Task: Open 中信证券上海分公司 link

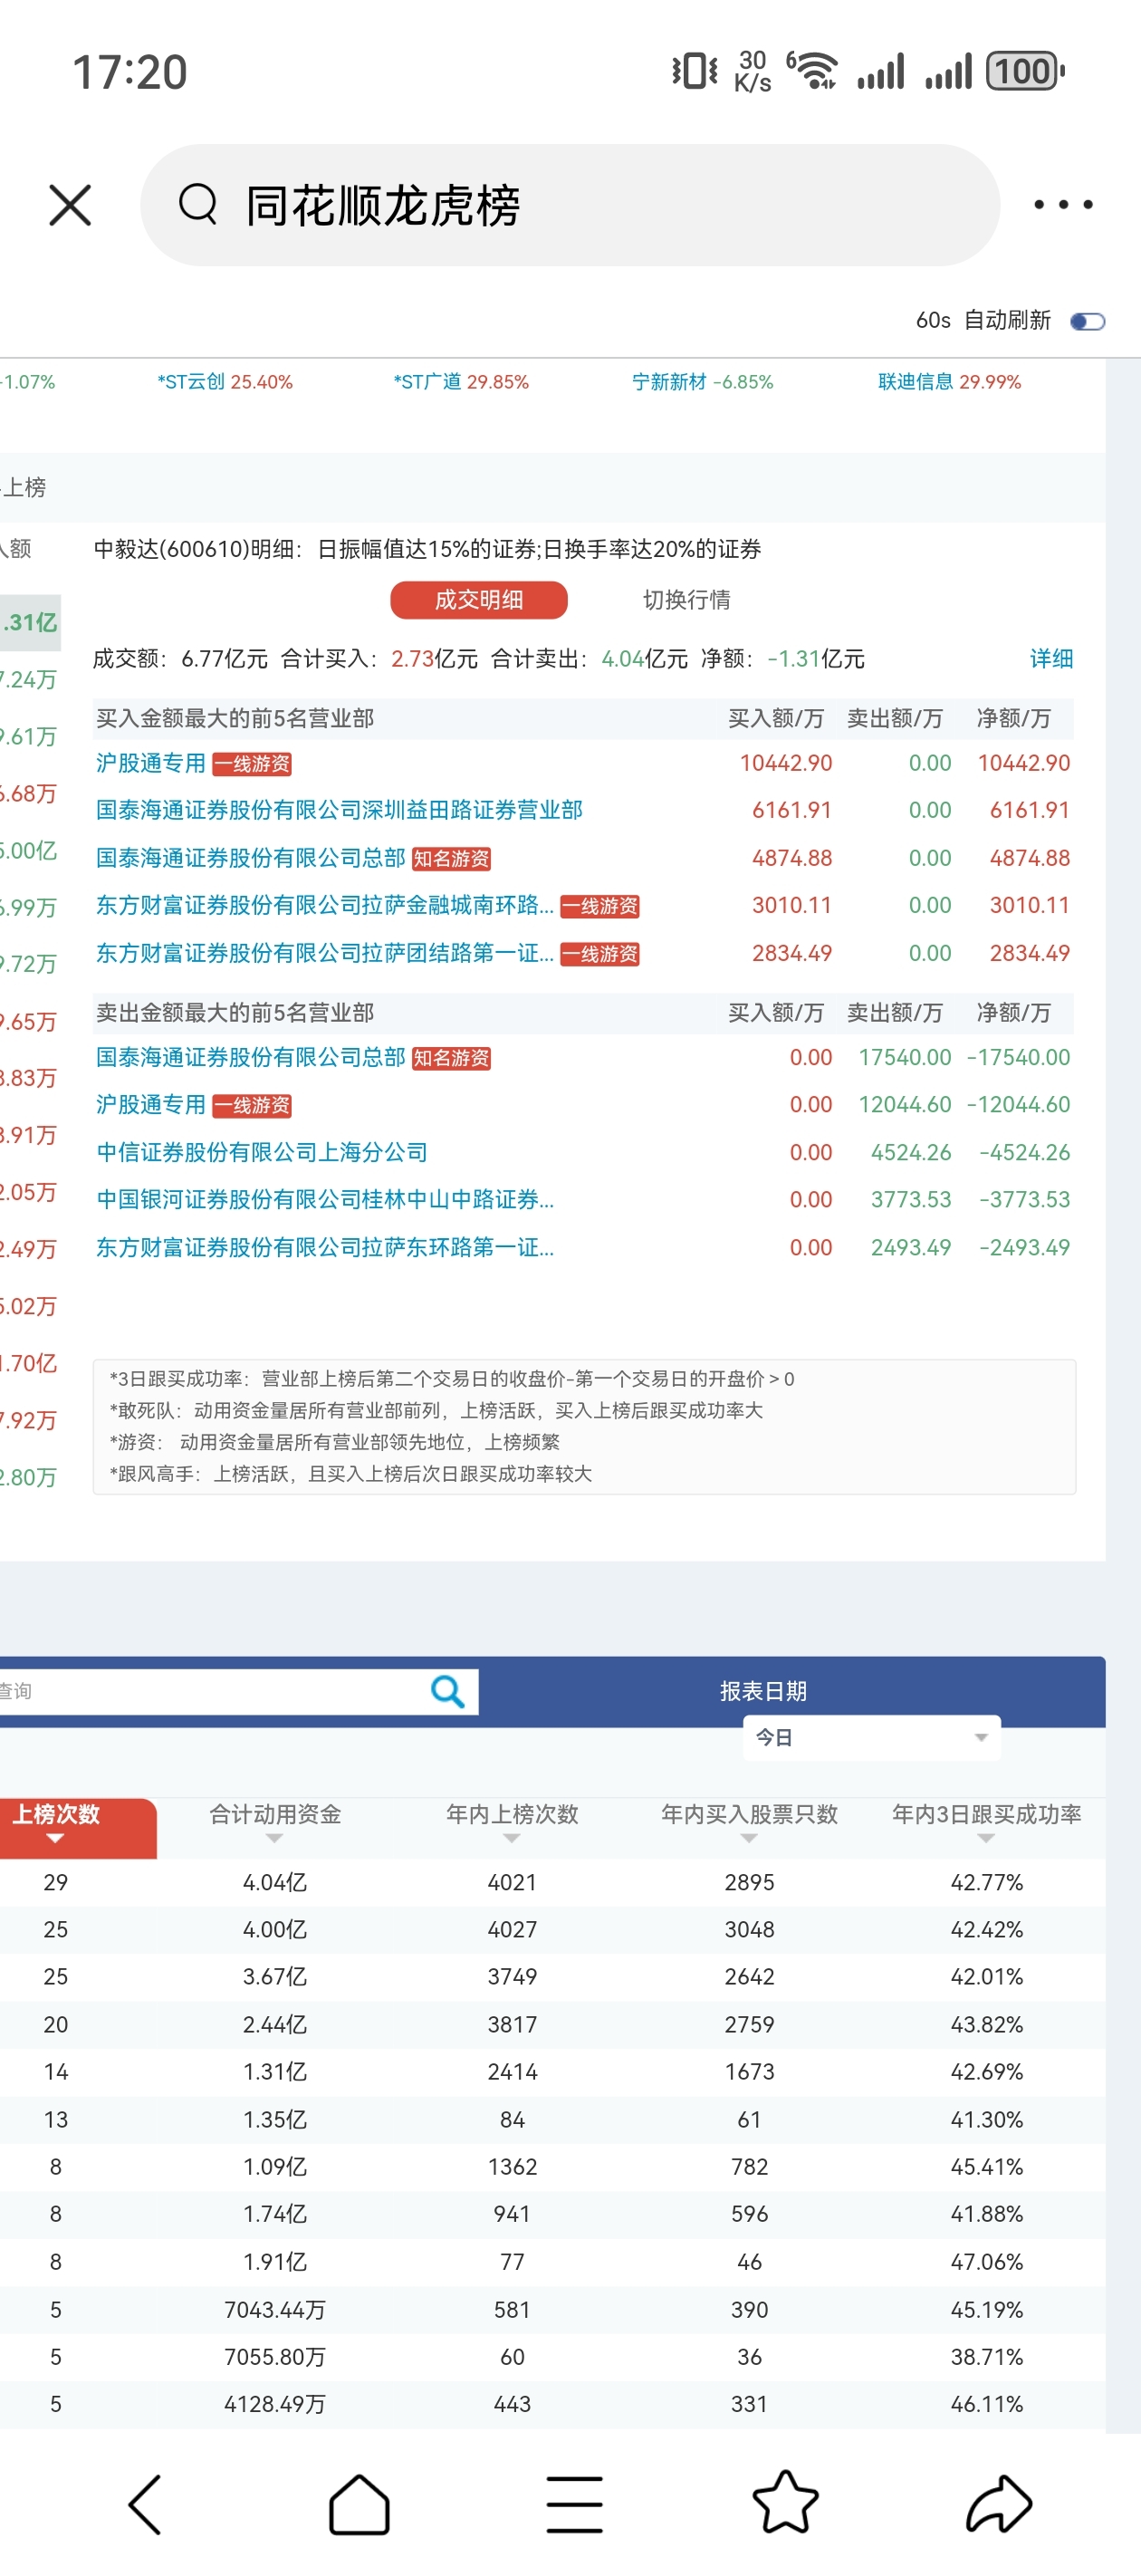Action: click(262, 1152)
